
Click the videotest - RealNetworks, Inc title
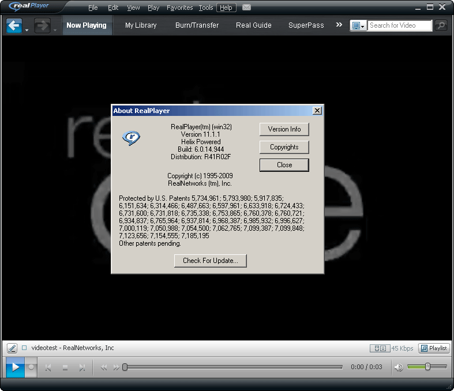73,348
